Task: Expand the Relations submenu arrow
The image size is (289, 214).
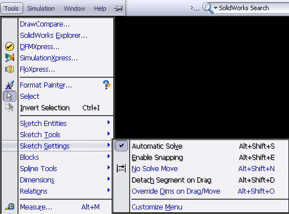Action: click(x=109, y=190)
